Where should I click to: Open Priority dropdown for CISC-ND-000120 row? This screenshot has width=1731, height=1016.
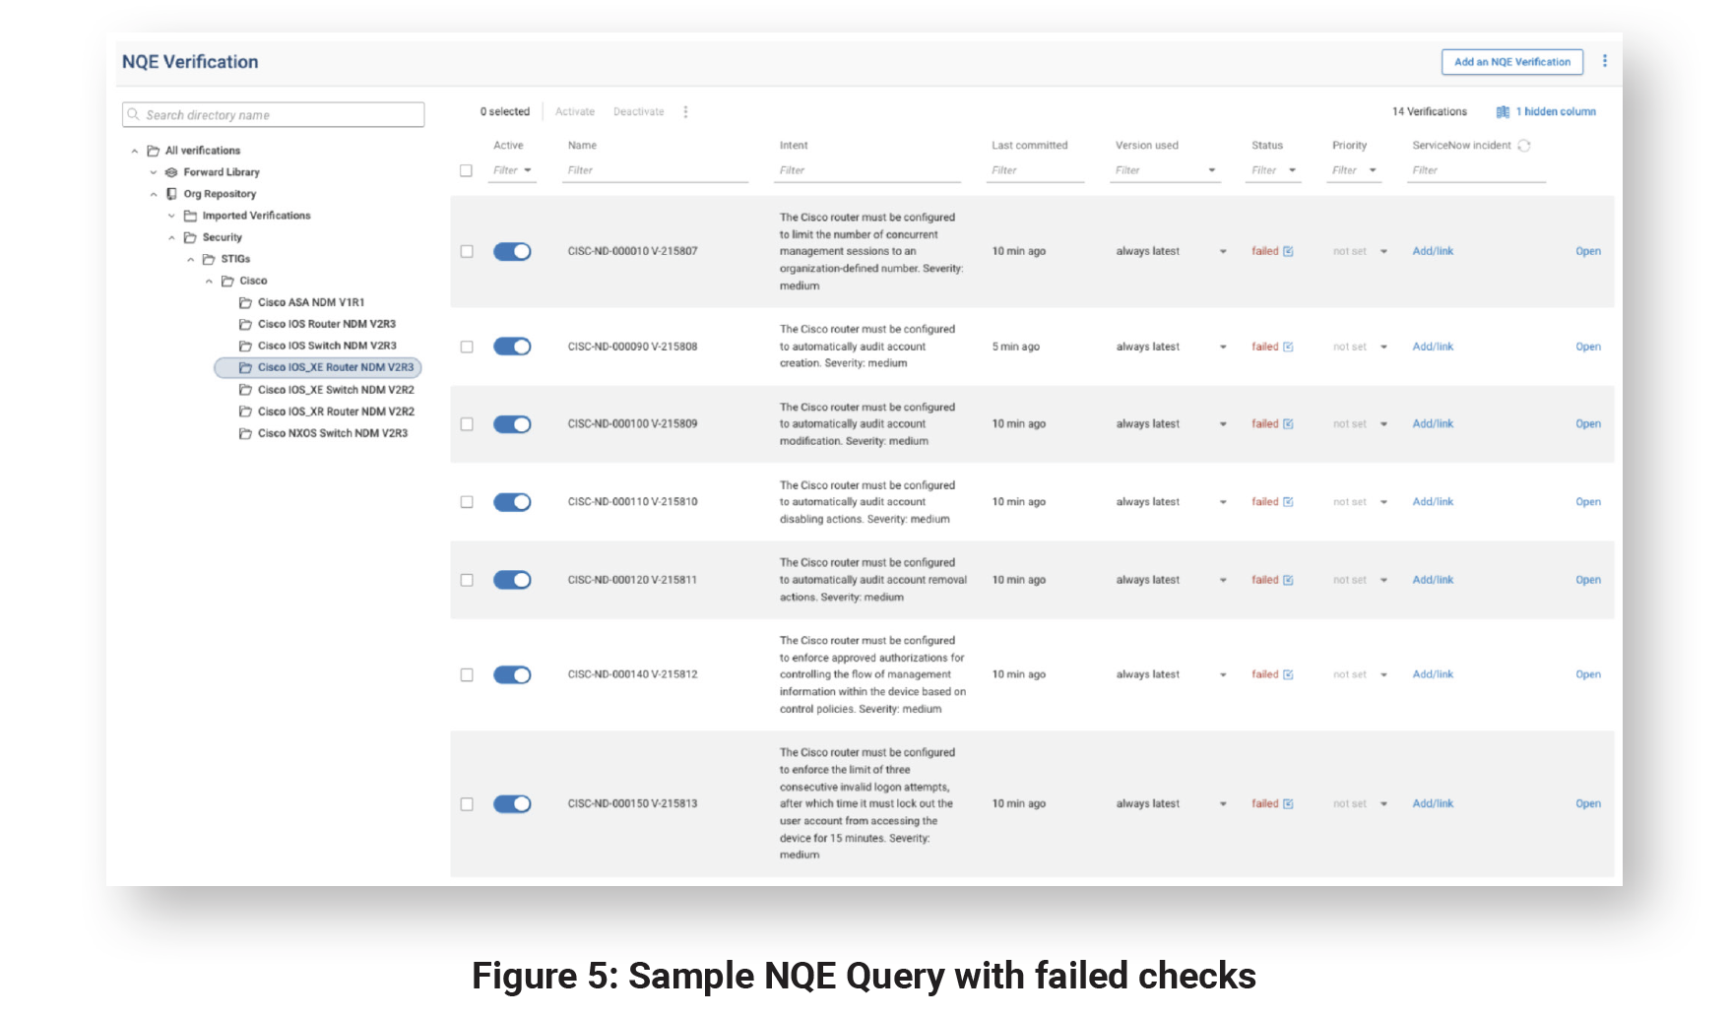point(1383,580)
